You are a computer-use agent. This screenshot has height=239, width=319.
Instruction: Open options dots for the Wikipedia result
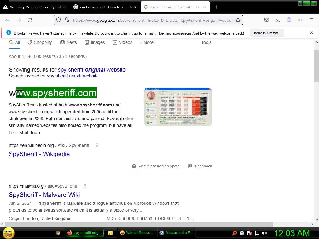coord(97,145)
